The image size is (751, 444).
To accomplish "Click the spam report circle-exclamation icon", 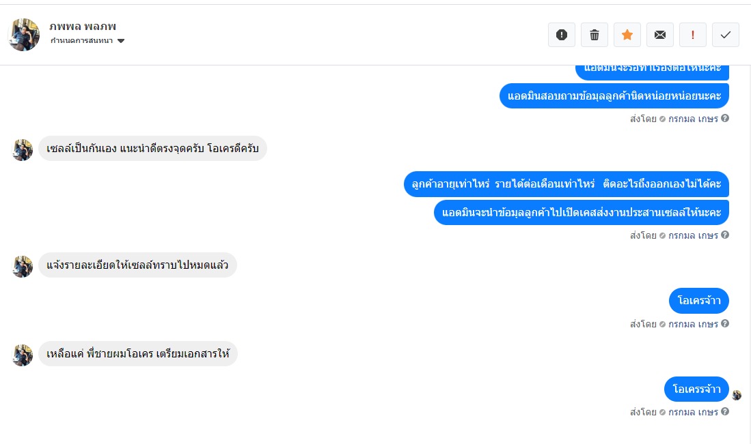I will [562, 35].
